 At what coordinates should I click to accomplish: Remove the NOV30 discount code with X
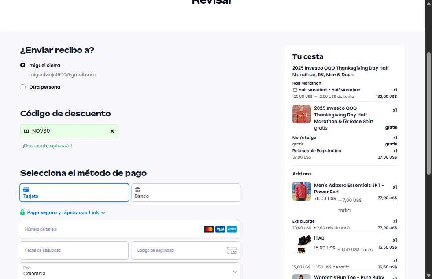[x=112, y=131]
